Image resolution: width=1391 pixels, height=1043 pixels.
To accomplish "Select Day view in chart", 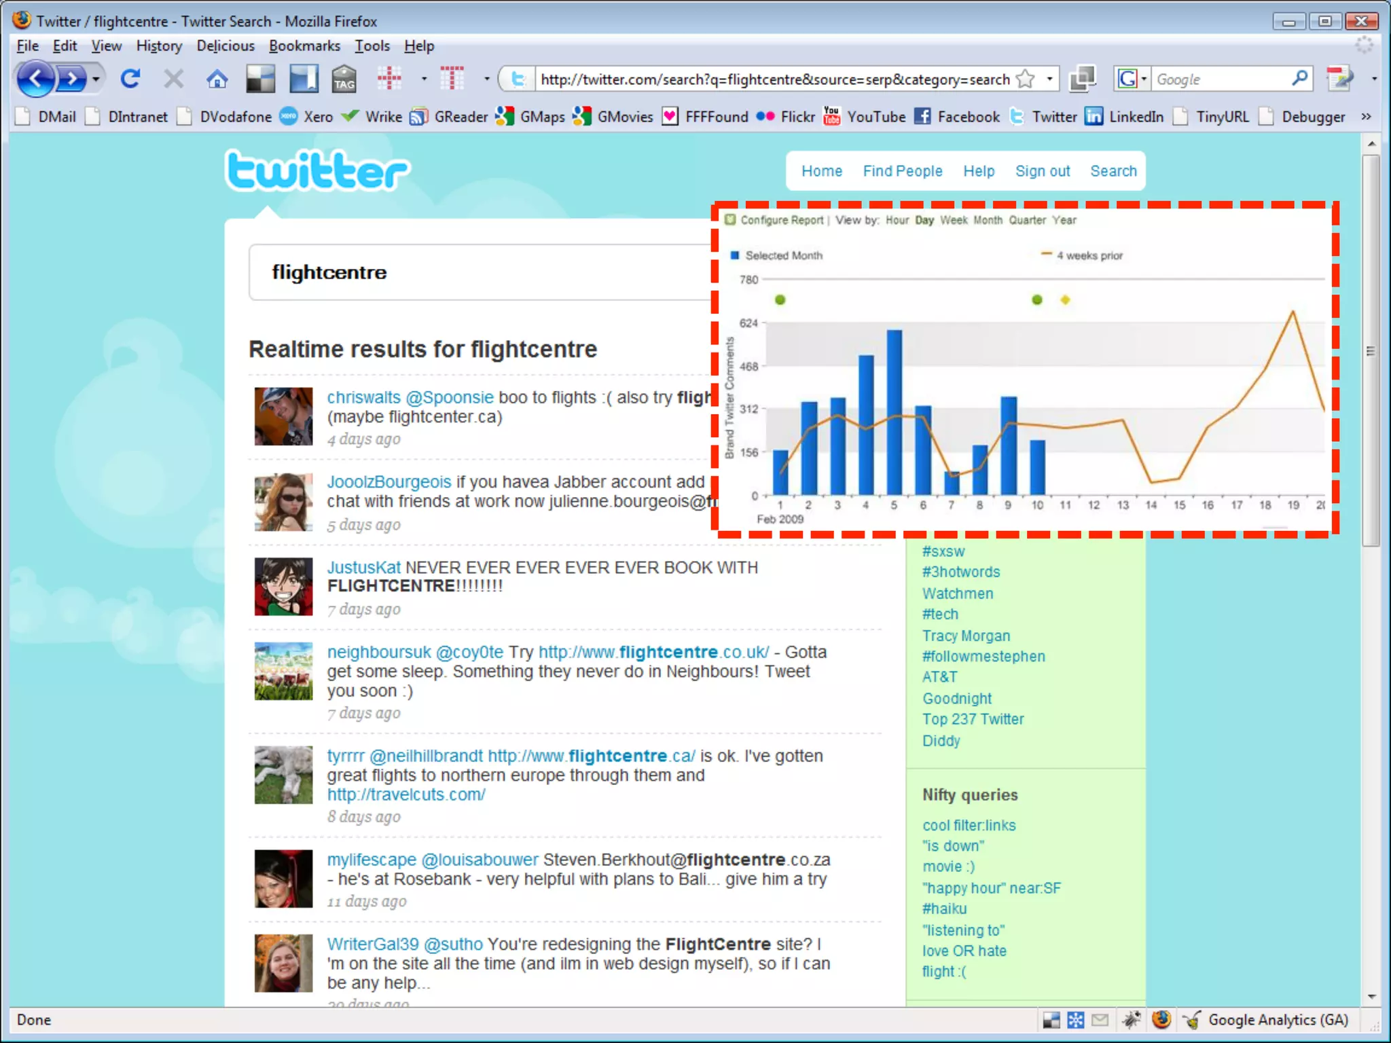I will tap(924, 220).
